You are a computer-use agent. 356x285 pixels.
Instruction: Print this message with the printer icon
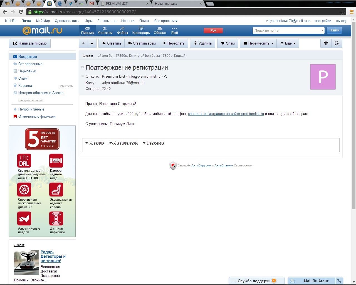pos(326,43)
